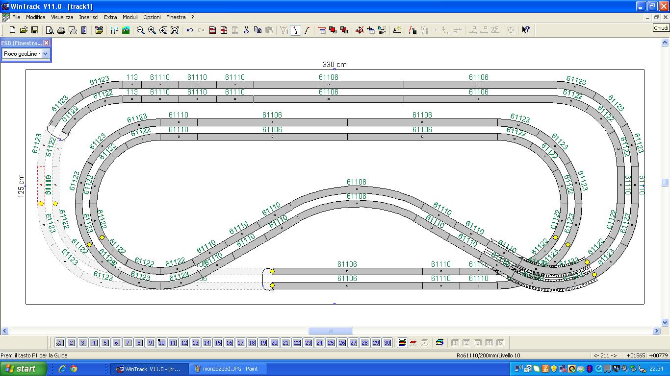Close the FSB panel

47,43
